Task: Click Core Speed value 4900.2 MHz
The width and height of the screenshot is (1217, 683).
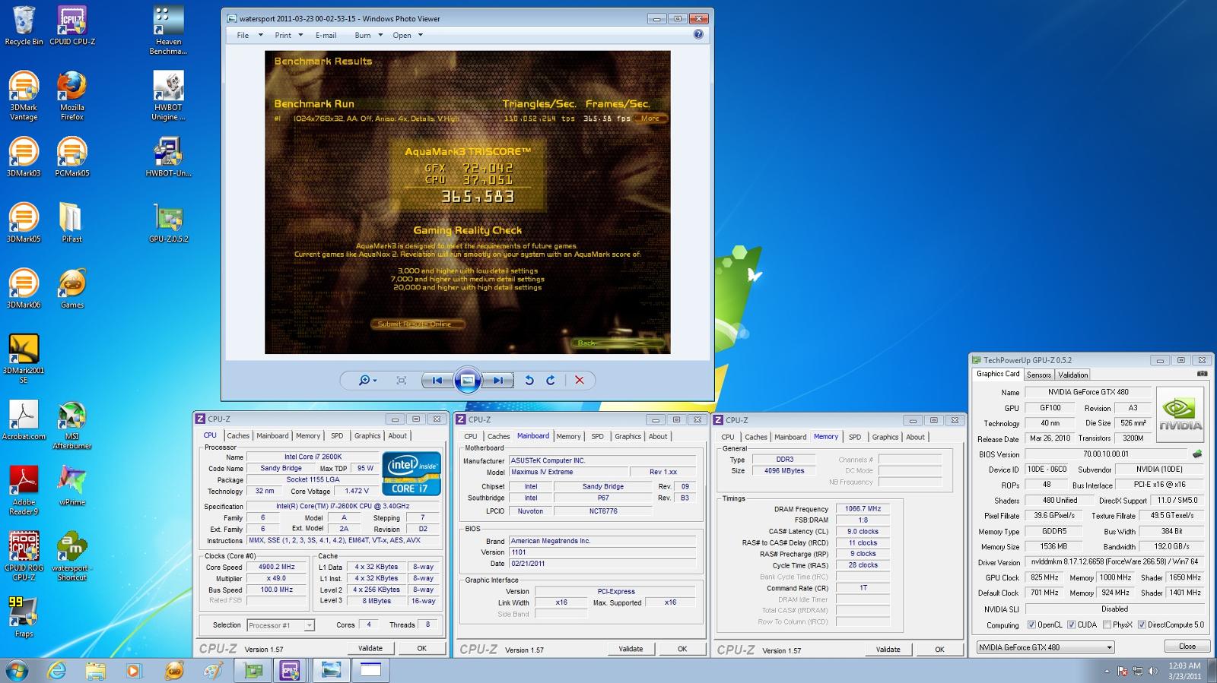Action: (x=277, y=567)
